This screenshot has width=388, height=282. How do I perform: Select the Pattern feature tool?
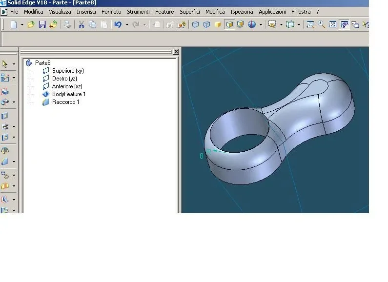pos(5,175)
